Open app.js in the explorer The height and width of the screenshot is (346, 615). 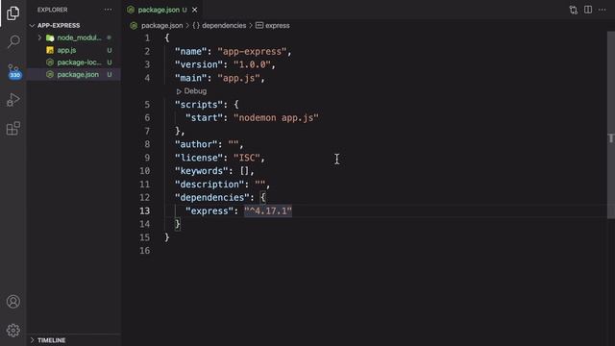click(x=66, y=50)
